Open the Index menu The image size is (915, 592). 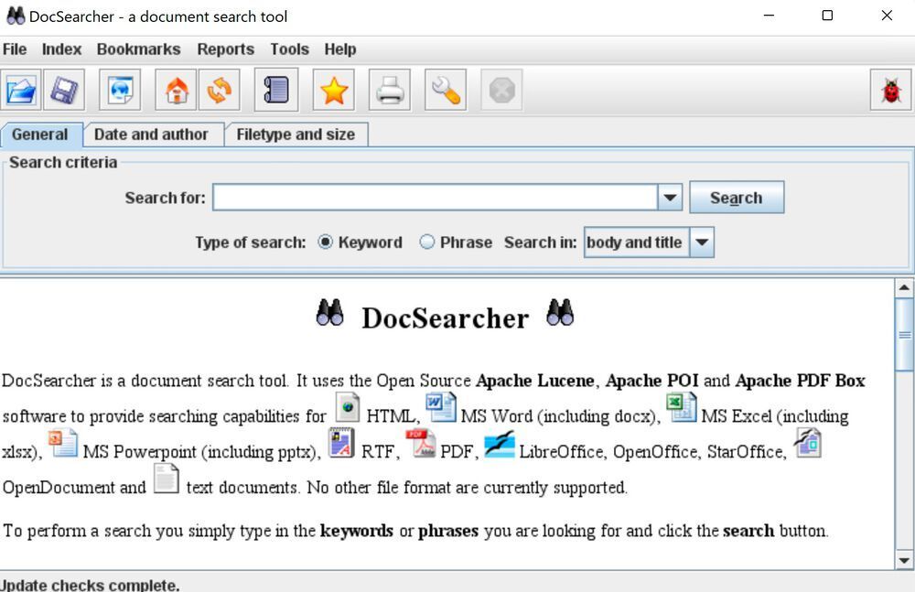62,49
